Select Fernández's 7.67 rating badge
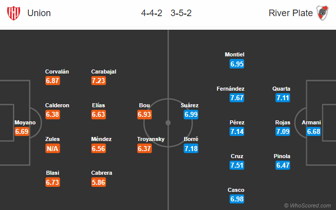Image resolution: width=336 pixels, height=210 pixels. coord(237,98)
